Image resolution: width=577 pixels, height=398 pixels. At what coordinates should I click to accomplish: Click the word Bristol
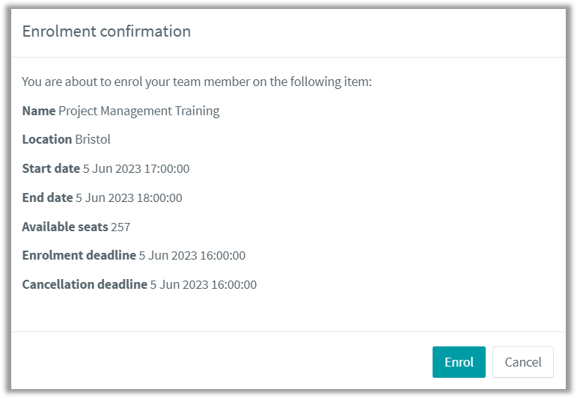[x=93, y=139]
